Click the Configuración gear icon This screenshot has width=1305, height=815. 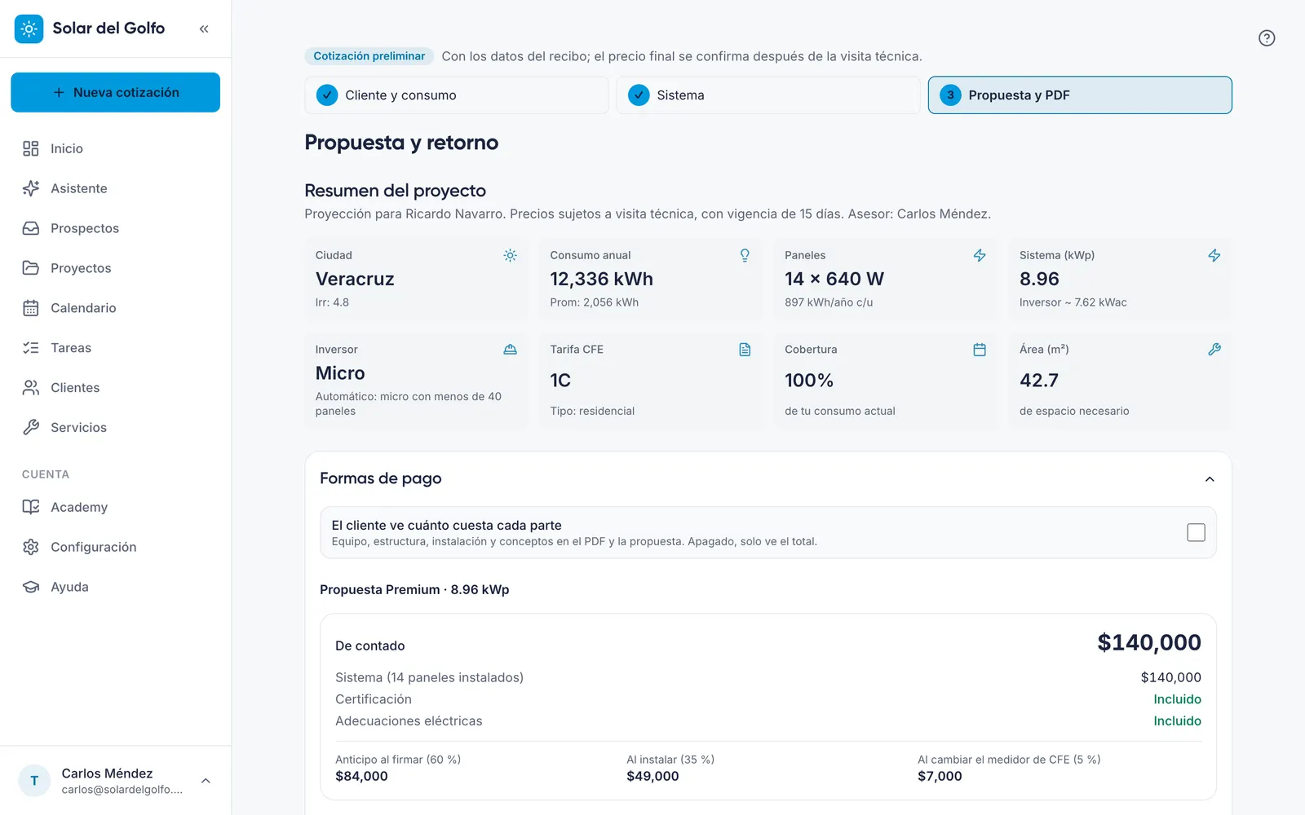(31, 547)
